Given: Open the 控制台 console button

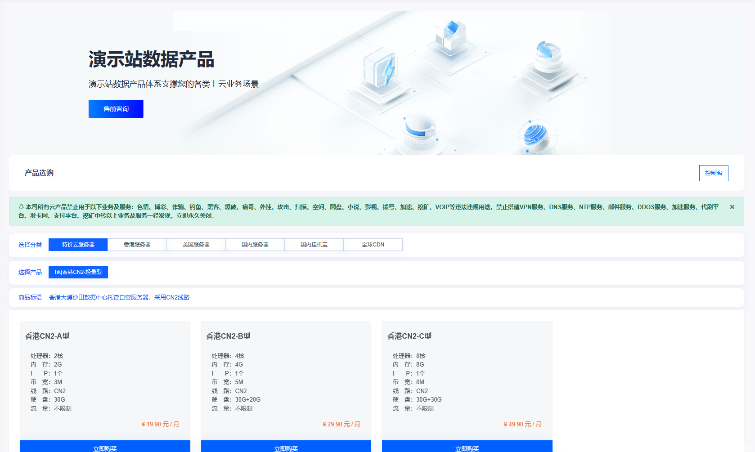Looking at the screenshot, I should [x=713, y=173].
